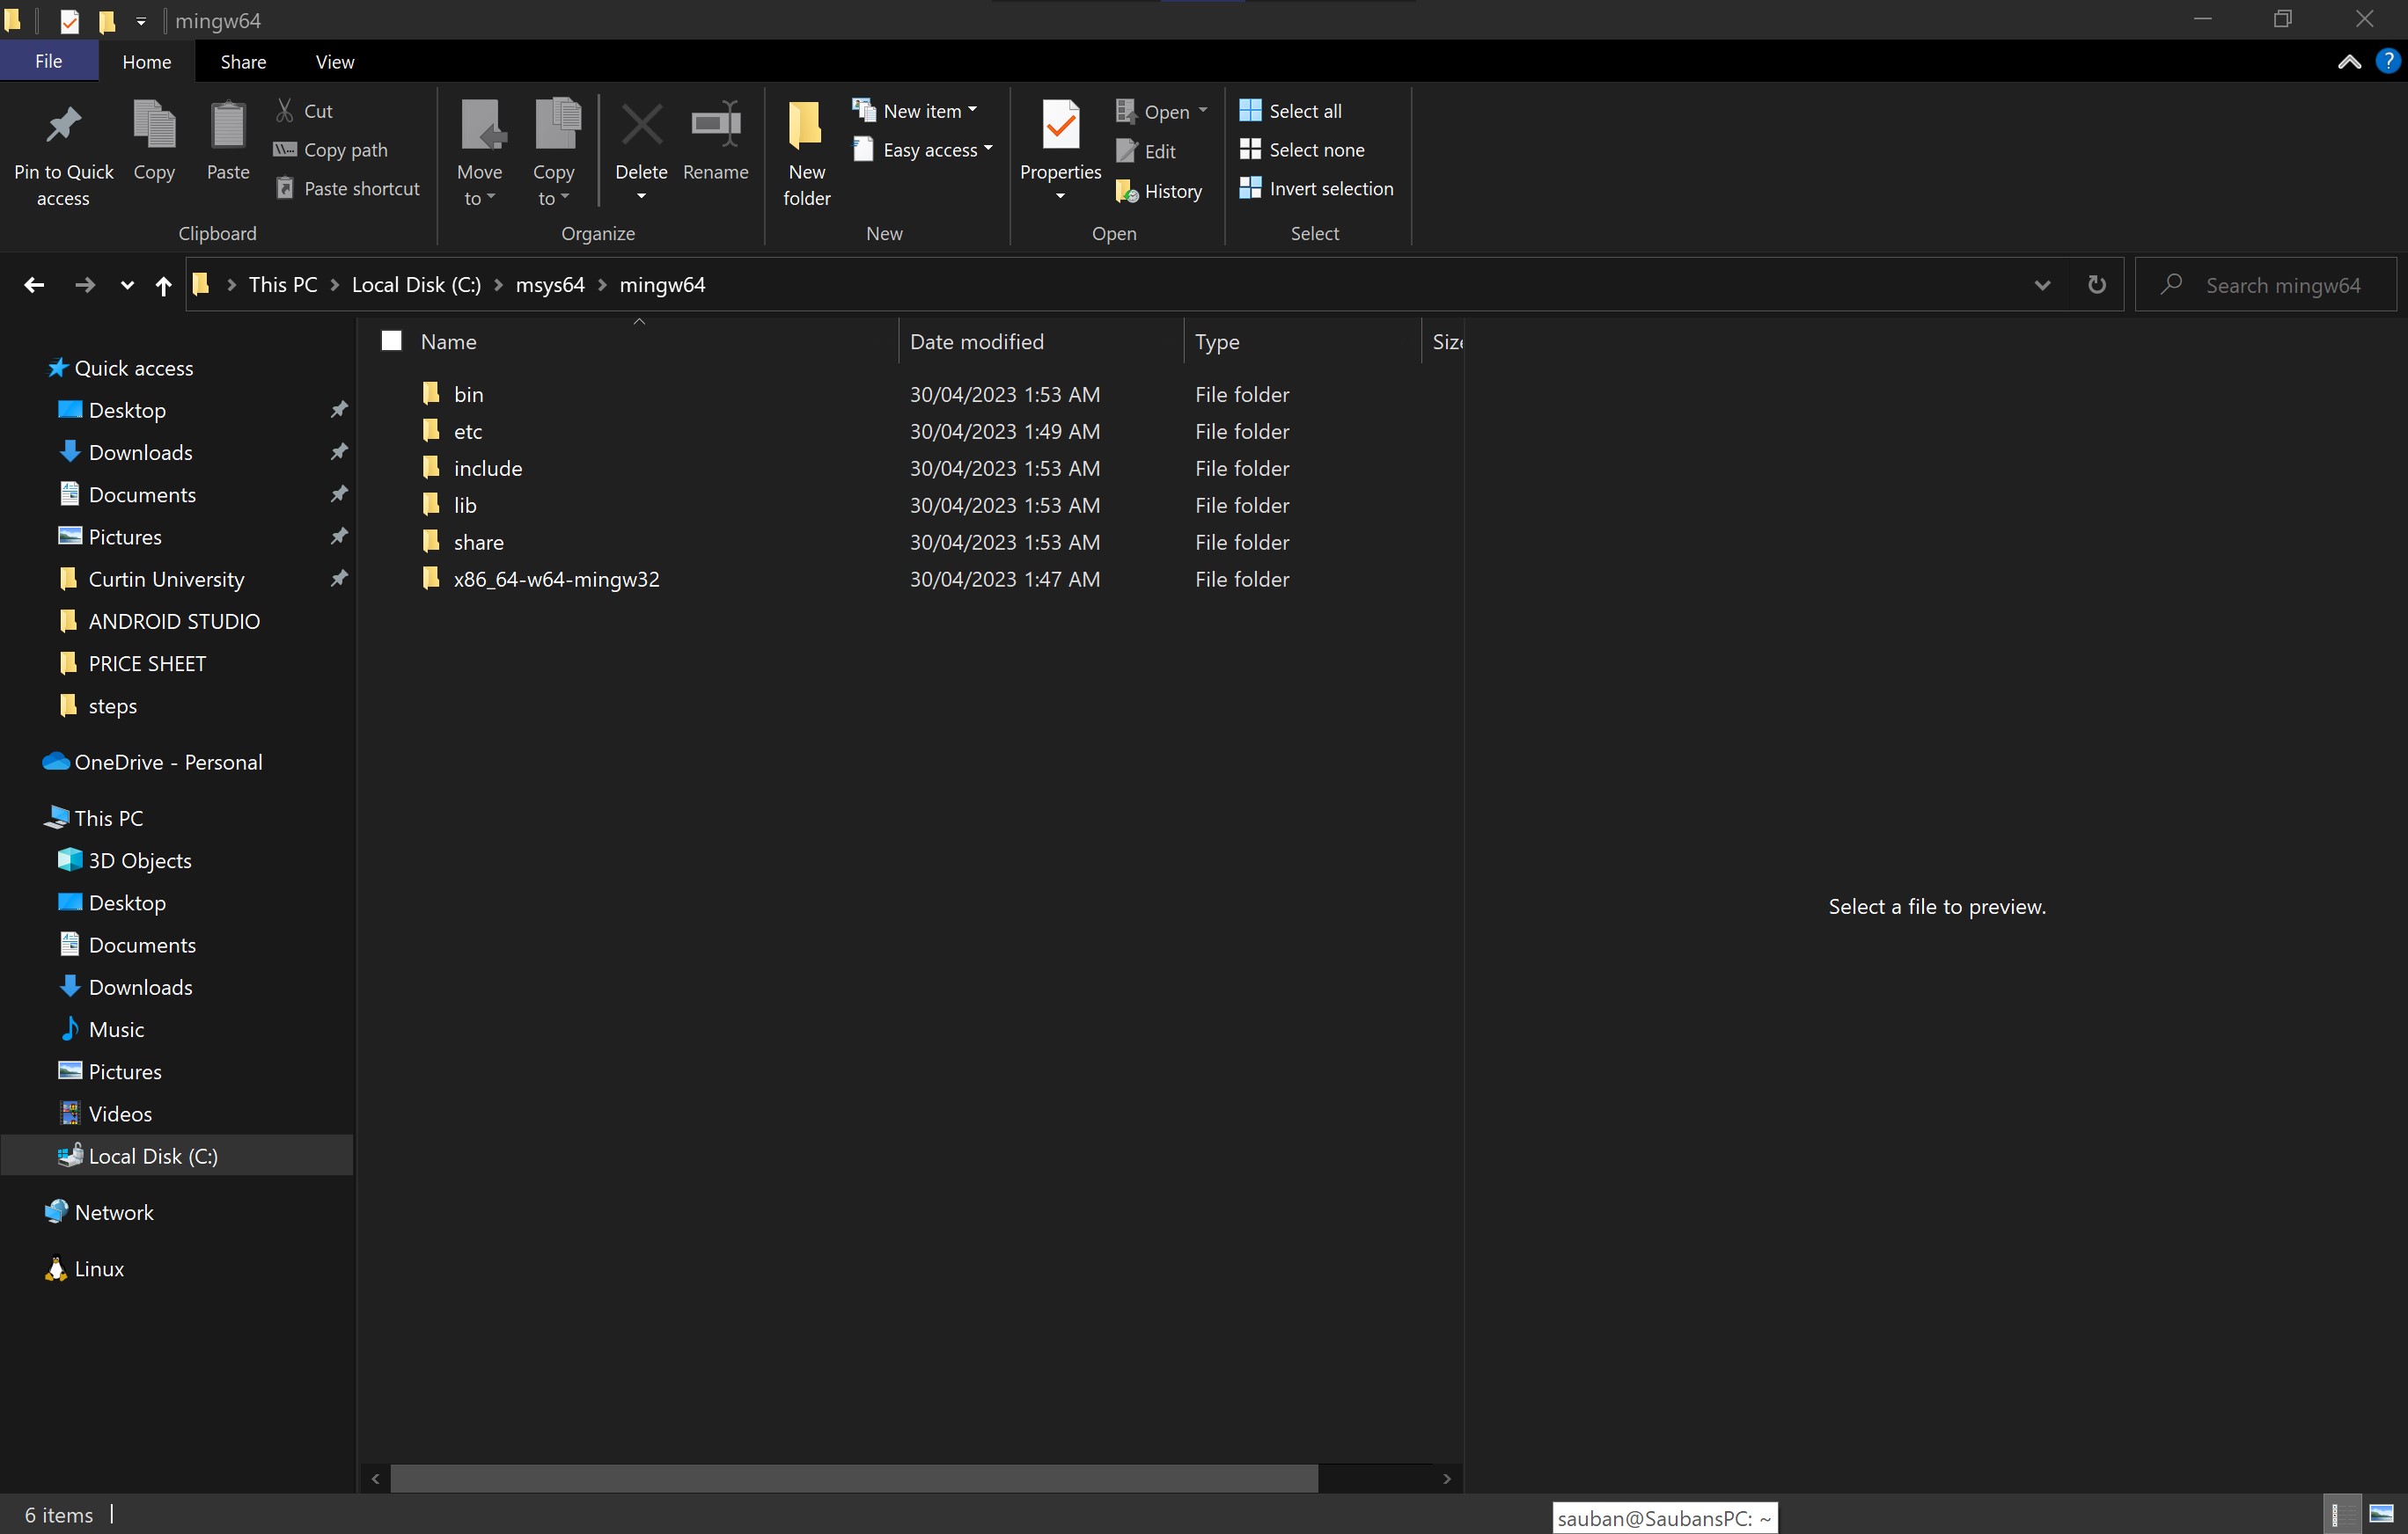
Task: Switch to the Share ribbon tab
Action: pyautogui.click(x=243, y=62)
